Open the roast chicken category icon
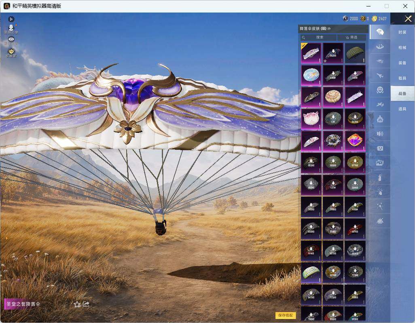Viewport: 415px width, 323px height. click(380, 221)
